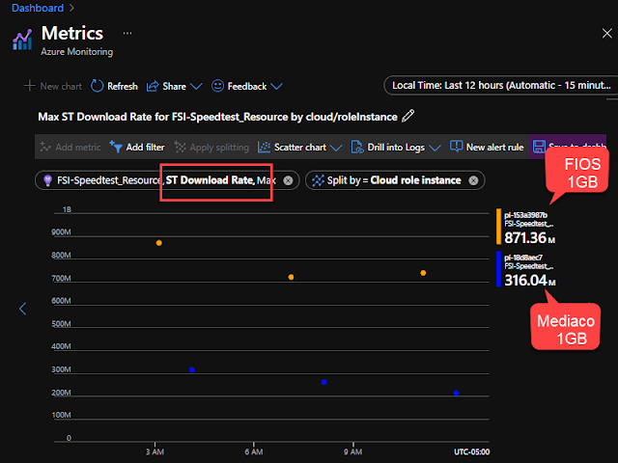Screen dimensions: 618x463
Task: Click blue data point near 300M line
Action: (192, 369)
